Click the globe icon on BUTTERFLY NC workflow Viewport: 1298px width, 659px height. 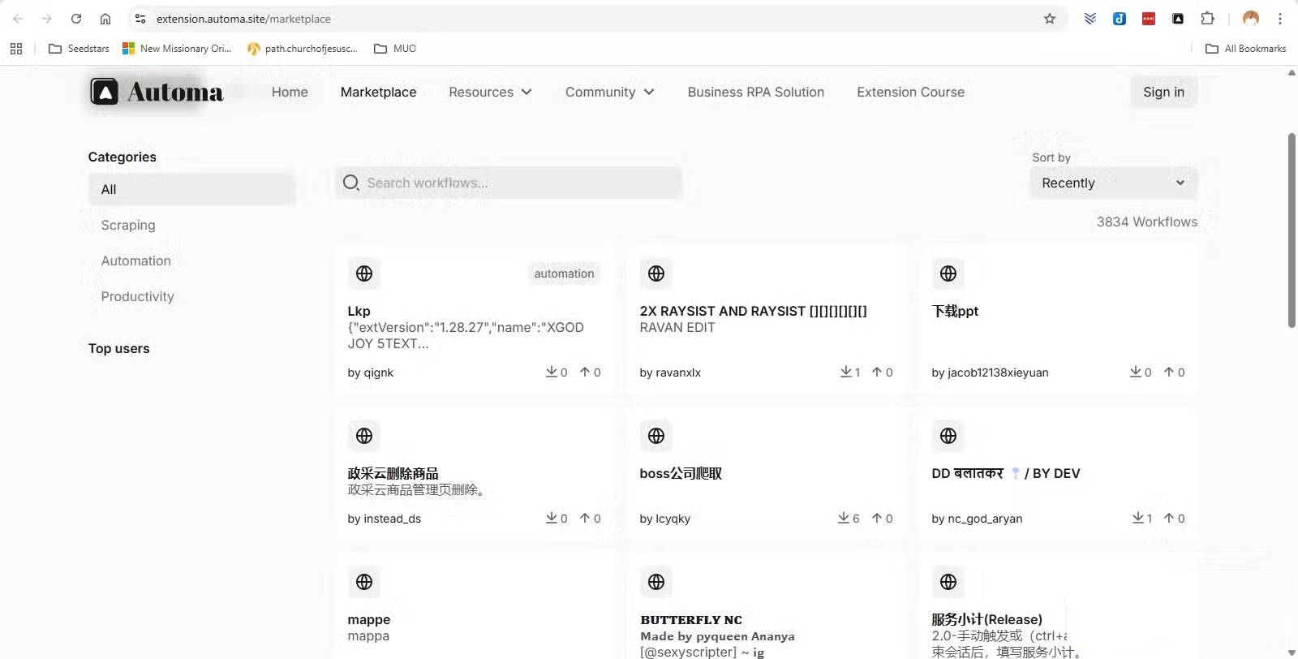(x=656, y=582)
